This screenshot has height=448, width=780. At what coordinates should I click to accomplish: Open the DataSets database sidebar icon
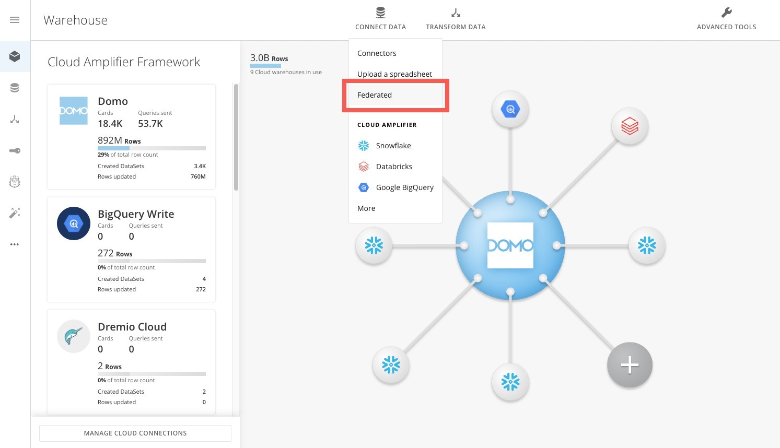(x=15, y=88)
